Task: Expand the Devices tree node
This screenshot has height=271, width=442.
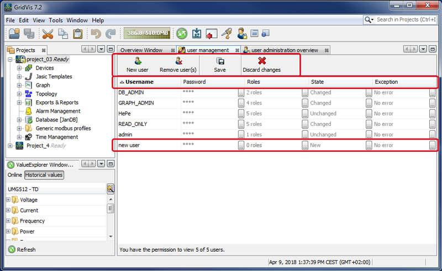Action: click(x=19, y=68)
